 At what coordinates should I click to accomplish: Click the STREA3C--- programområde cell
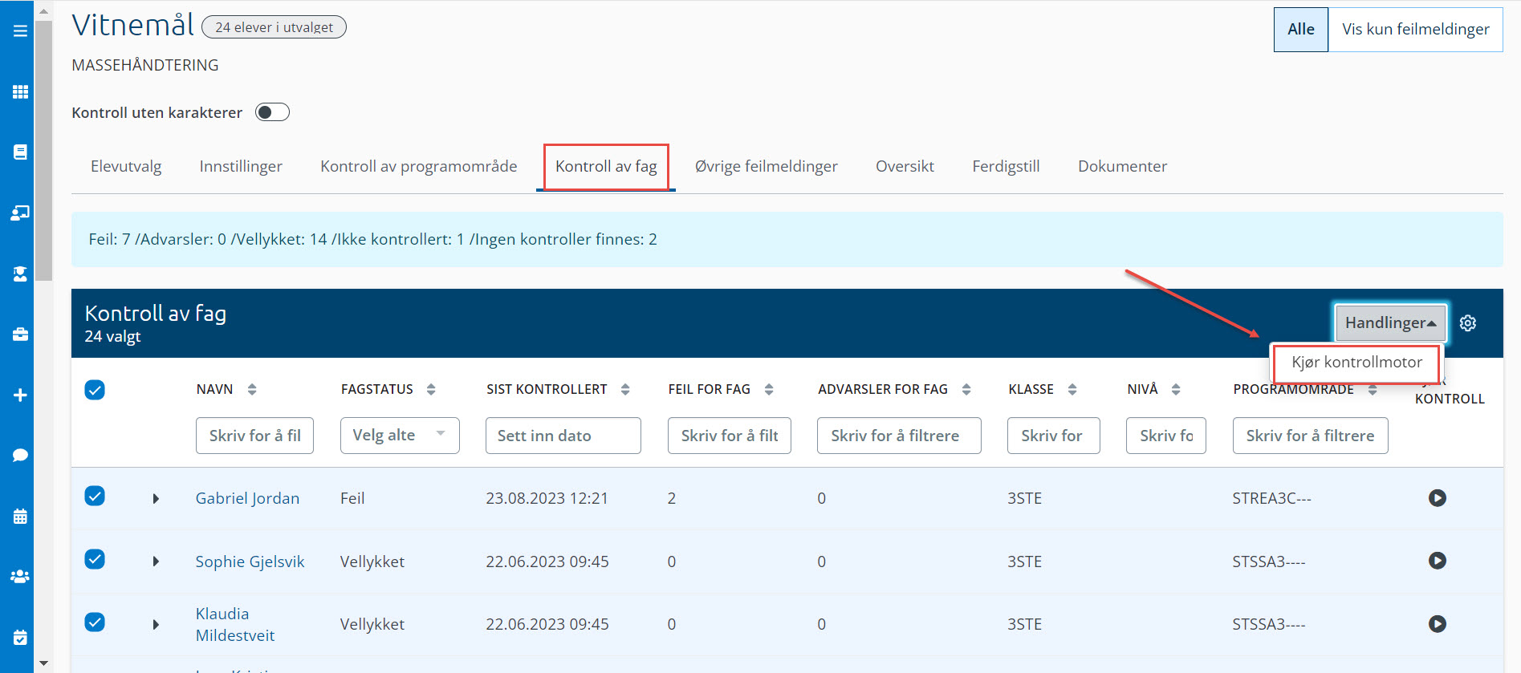[1271, 498]
